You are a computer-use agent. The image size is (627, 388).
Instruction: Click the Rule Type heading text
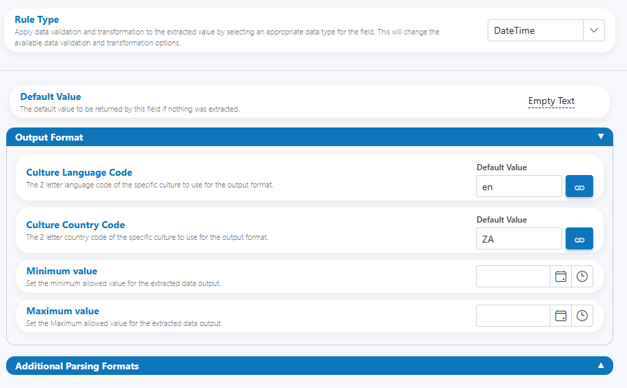click(37, 19)
